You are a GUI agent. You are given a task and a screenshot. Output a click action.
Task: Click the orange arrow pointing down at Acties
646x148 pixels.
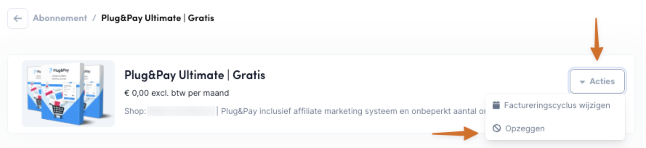(x=596, y=40)
